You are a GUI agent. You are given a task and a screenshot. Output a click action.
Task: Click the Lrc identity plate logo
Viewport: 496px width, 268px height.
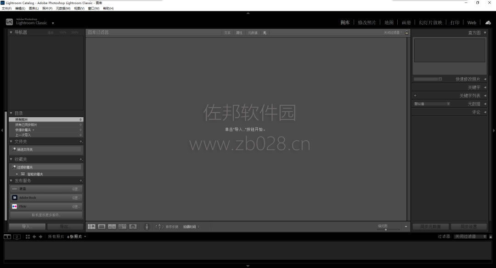tap(10, 22)
